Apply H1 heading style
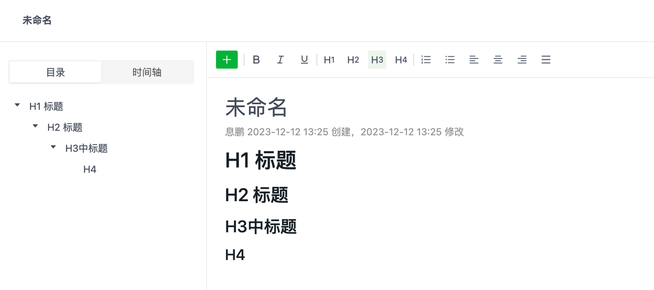Viewport: 654px width, 290px height. (x=329, y=60)
